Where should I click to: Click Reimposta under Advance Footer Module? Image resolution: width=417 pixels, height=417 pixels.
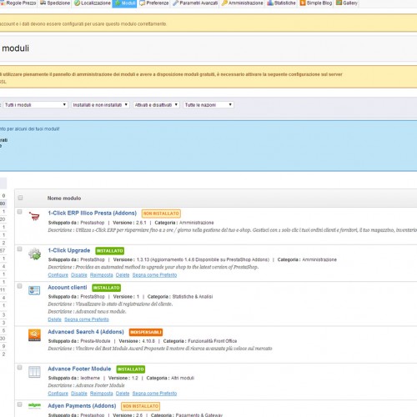pos(102,394)
